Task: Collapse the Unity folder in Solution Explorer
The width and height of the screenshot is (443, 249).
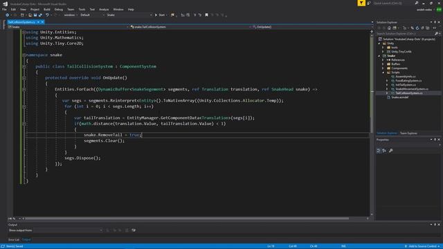Action: pyautogui.click(x=379, y=44)
